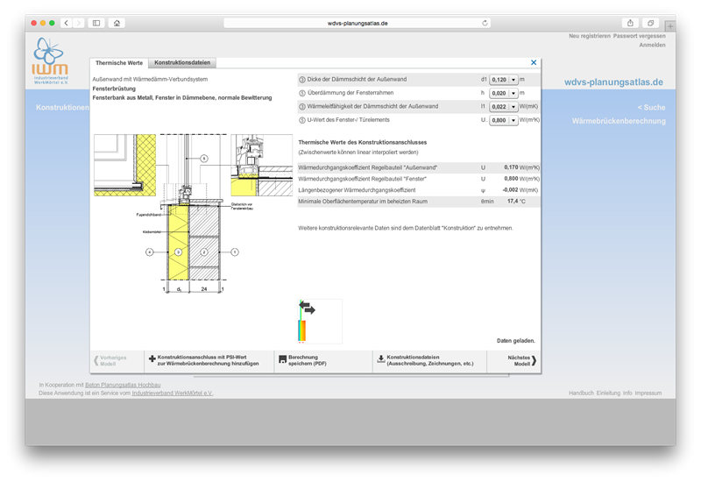Go to Nächstes Modell
The width and height of the screenshot is (701, 482).
519,360
